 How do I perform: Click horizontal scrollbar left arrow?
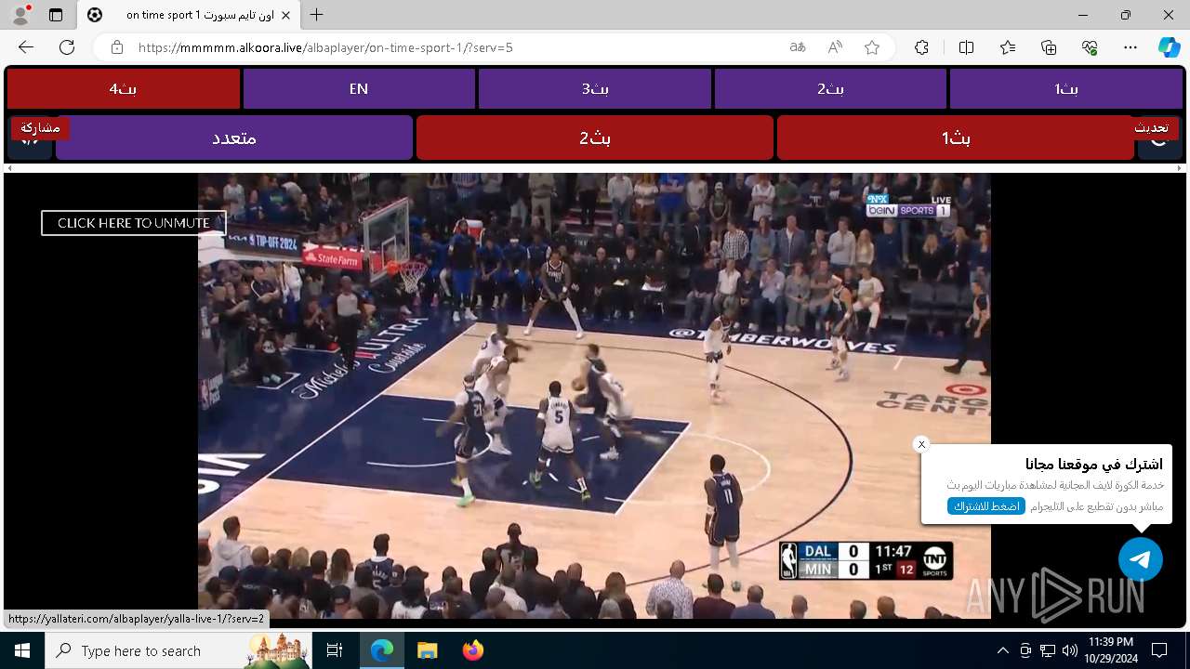pyautogui.click(x=8, y=168)
